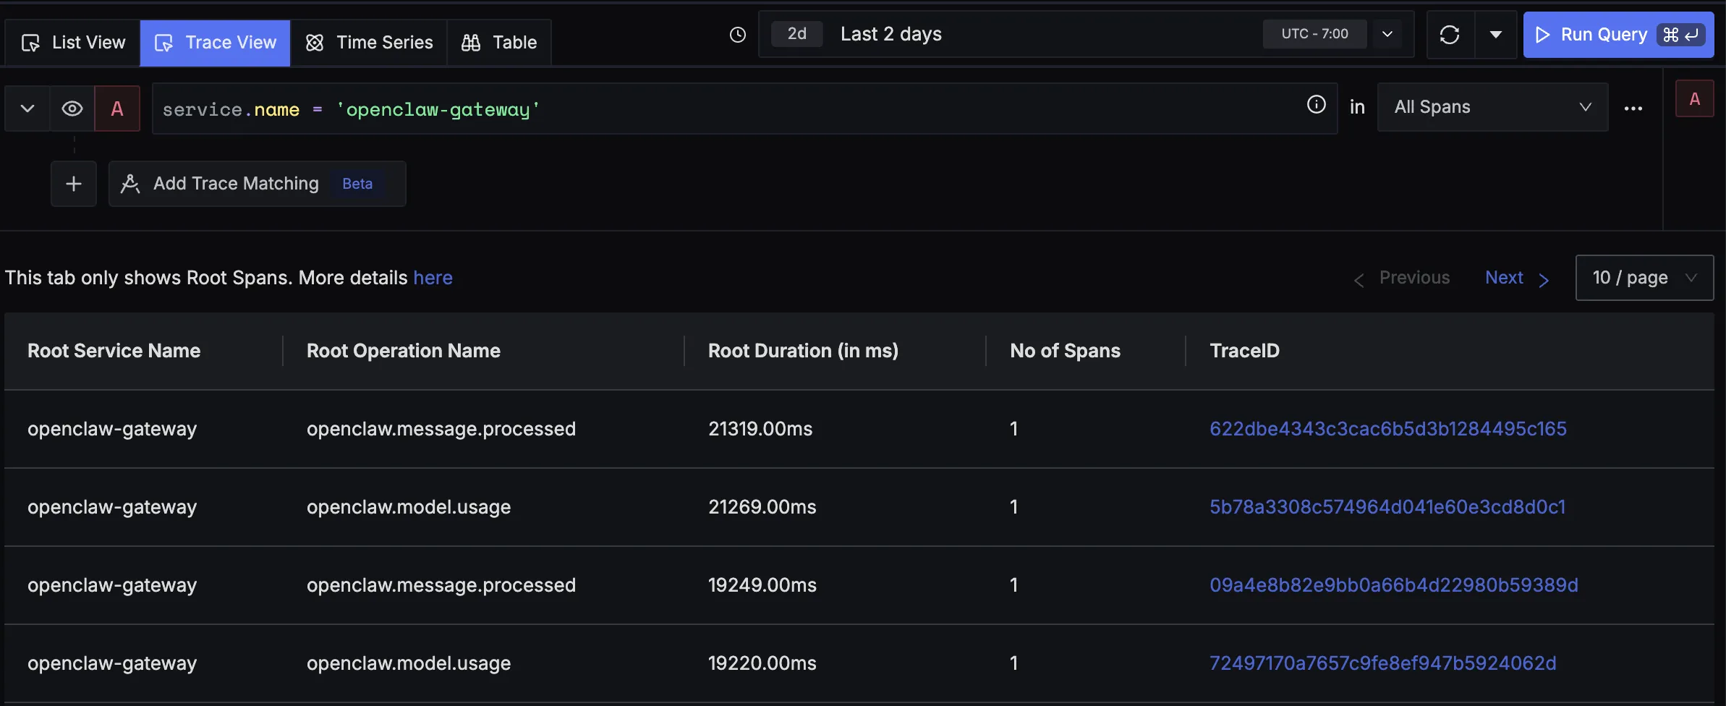Image resolution: width=1726 pixels, height=706 pixels.
Task: Click the red A badge in right panel
Action: [1694, 99]
